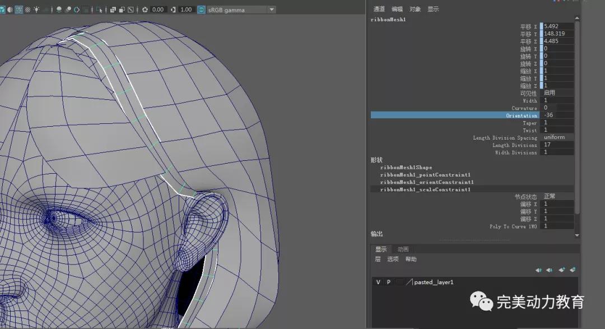This screenshot has height=329, width=605.
Task: Open Length Division Spacing uniform dropdown
Action: click(557, 137)
